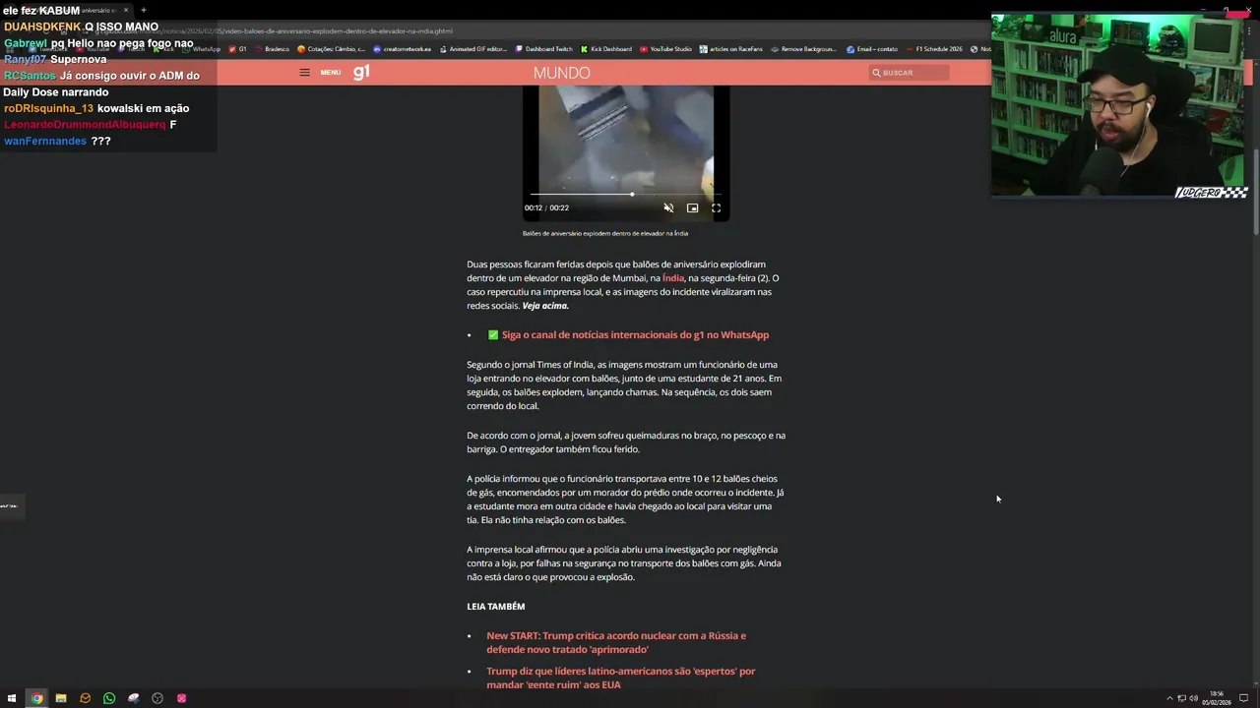Open the orange mail app taskbar icon
1260x708 pixels.
85,698
